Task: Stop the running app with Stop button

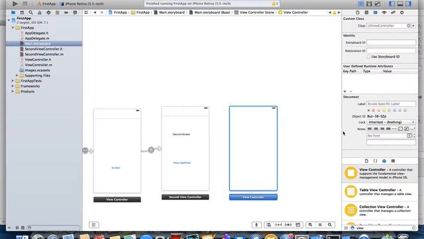Action: tap(25, 4)
